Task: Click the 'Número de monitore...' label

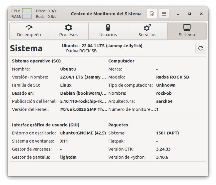Action: point(132,109)
